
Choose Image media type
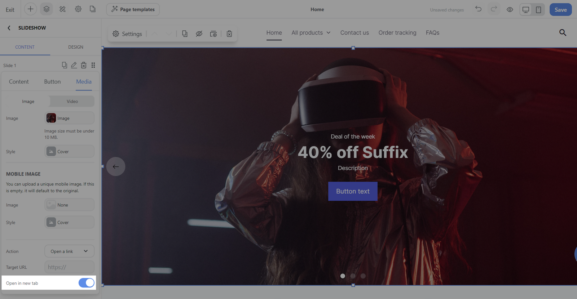[28, 101]
